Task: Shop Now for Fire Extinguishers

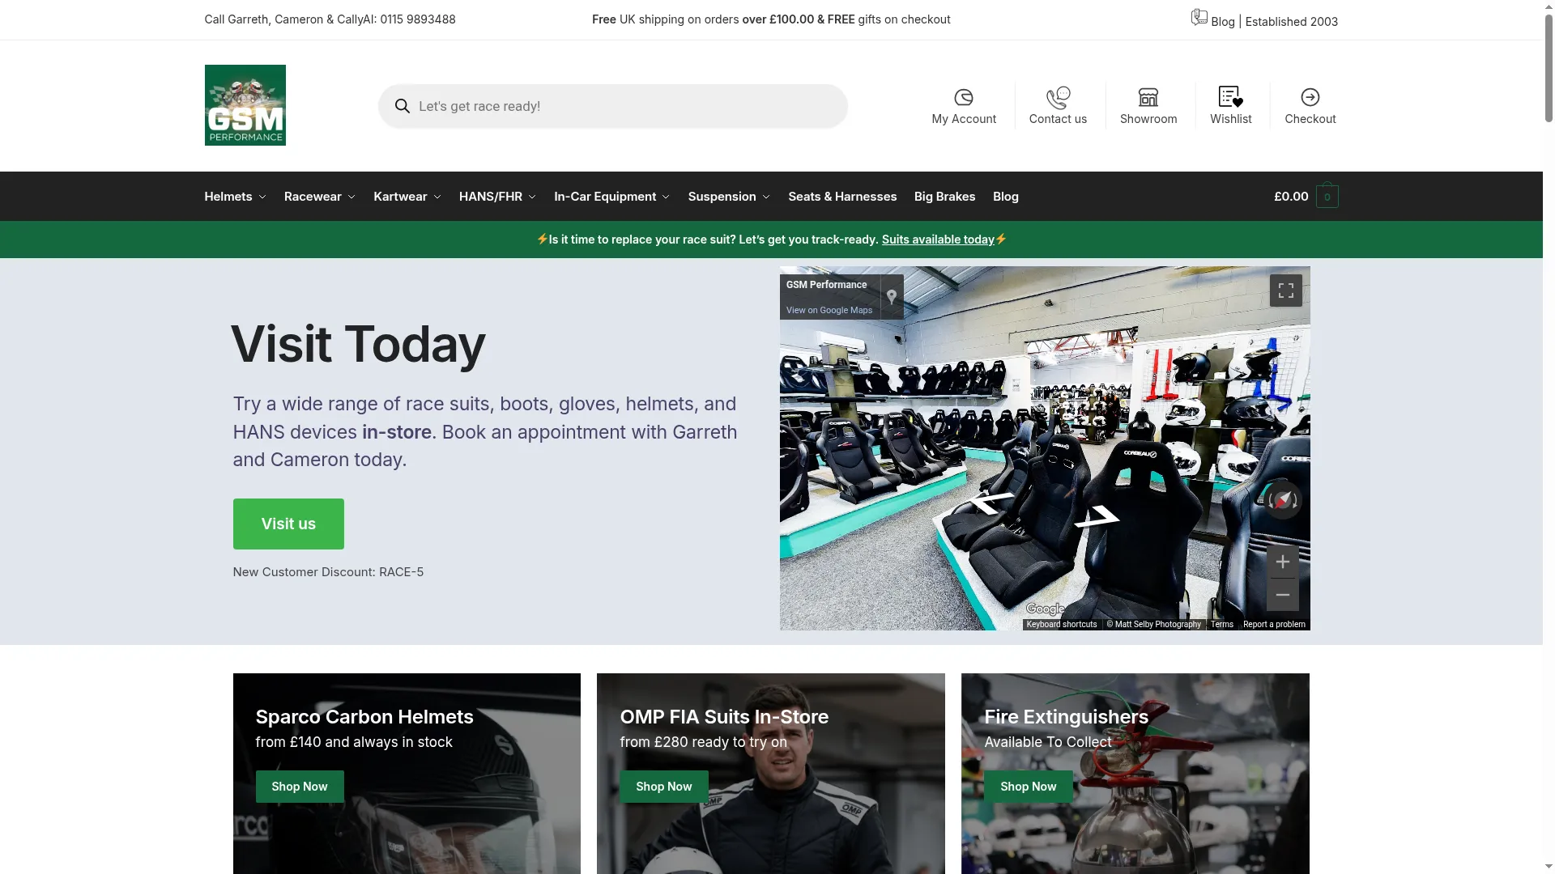Action: pos(1029,787)
